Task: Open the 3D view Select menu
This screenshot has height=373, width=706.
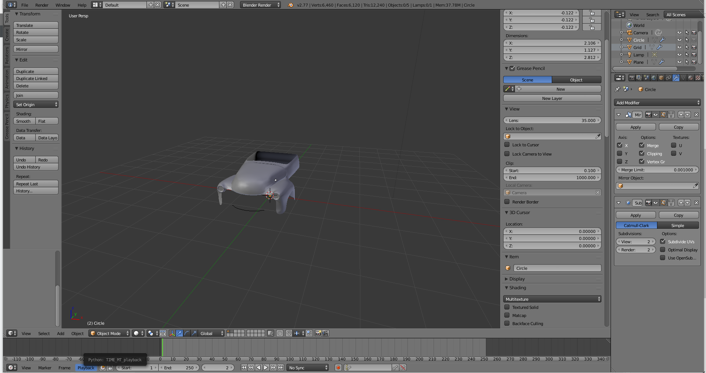Action: tap(44, 334)
